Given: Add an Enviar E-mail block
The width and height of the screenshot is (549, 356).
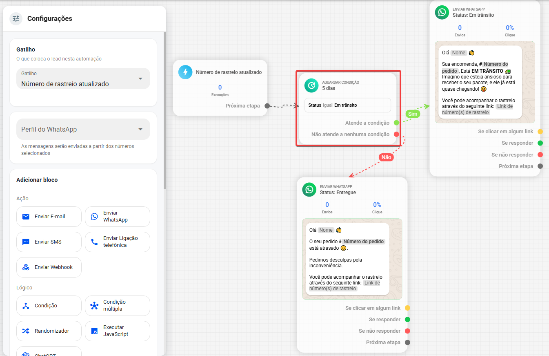Looking at the screenshot, I should coord(49,217).
